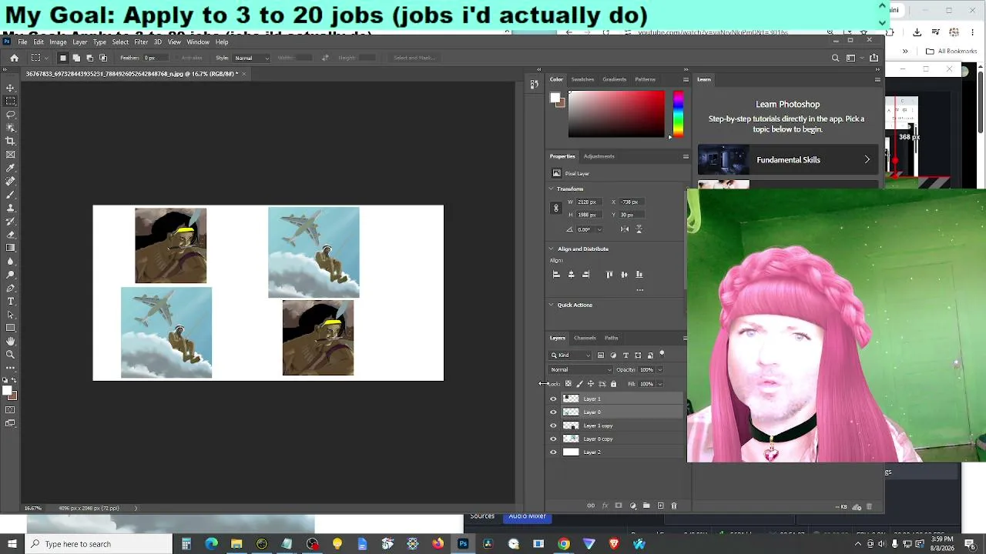Screen dimensions: 986x554
Task: Select the Layer 2 thumbnail
Action: pyautogui.click(x=571, y=452)
